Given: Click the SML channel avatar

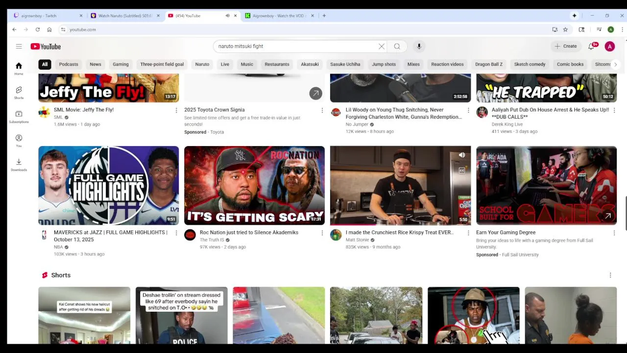Looking at the screenshot, I should coord(44,112).
